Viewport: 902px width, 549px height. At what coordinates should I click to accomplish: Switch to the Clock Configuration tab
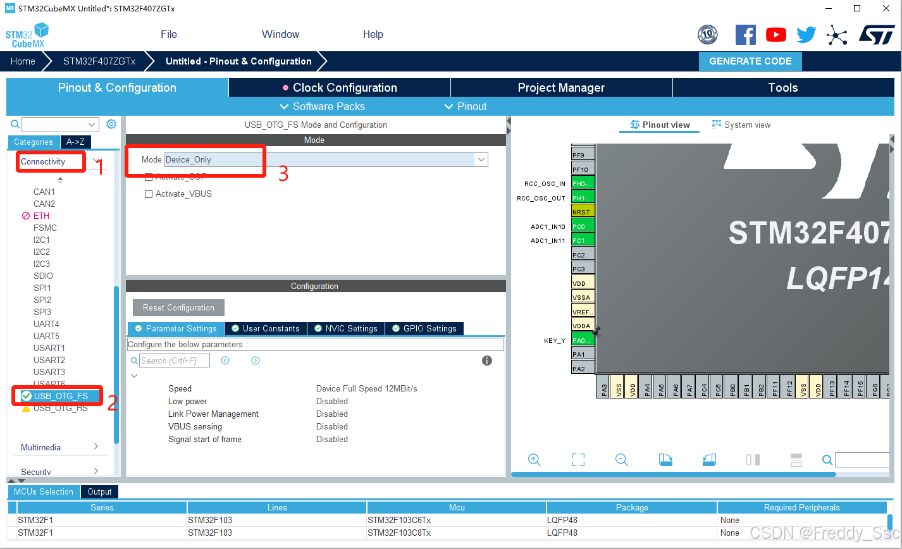340,87
